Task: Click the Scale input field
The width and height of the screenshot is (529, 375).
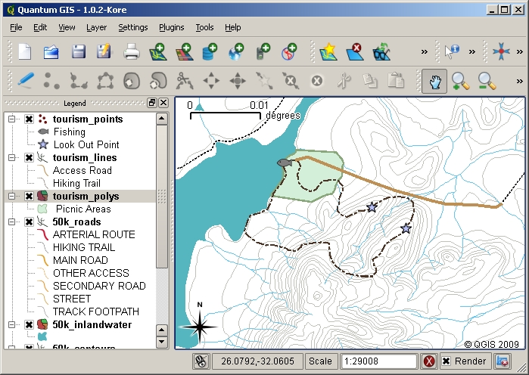Action: pos(378,361)
